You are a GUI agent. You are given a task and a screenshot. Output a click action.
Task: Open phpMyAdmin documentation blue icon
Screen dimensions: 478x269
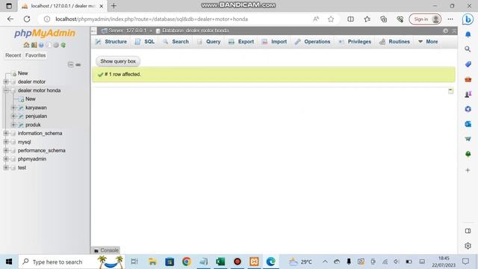click(x=41, y=45)
